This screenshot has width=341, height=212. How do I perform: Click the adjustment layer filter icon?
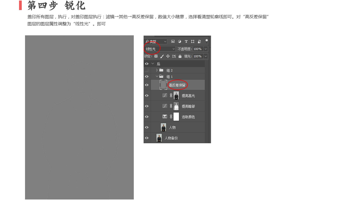pos(179,42)
